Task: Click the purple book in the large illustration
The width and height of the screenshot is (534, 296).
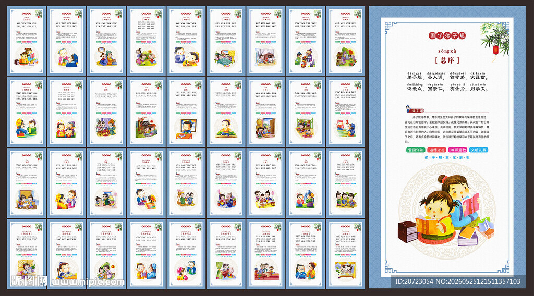Action: click(467, 237)
